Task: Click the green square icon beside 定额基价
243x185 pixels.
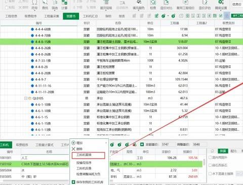Action: coord(142,144)
